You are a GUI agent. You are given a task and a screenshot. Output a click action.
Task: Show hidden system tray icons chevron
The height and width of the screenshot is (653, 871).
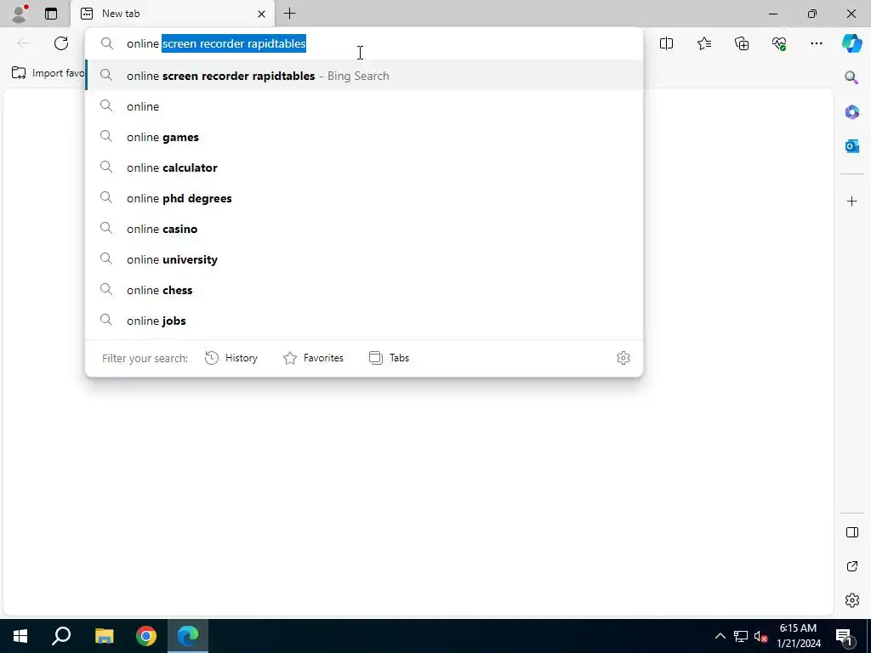720,636
